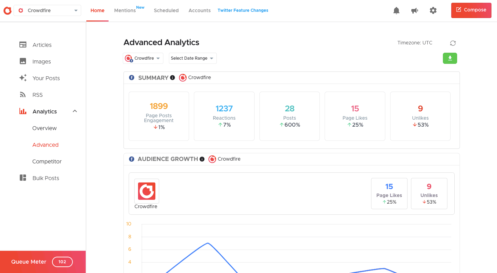
Task: Collapse the Analytics sidebar section
Action: [75, 111]
